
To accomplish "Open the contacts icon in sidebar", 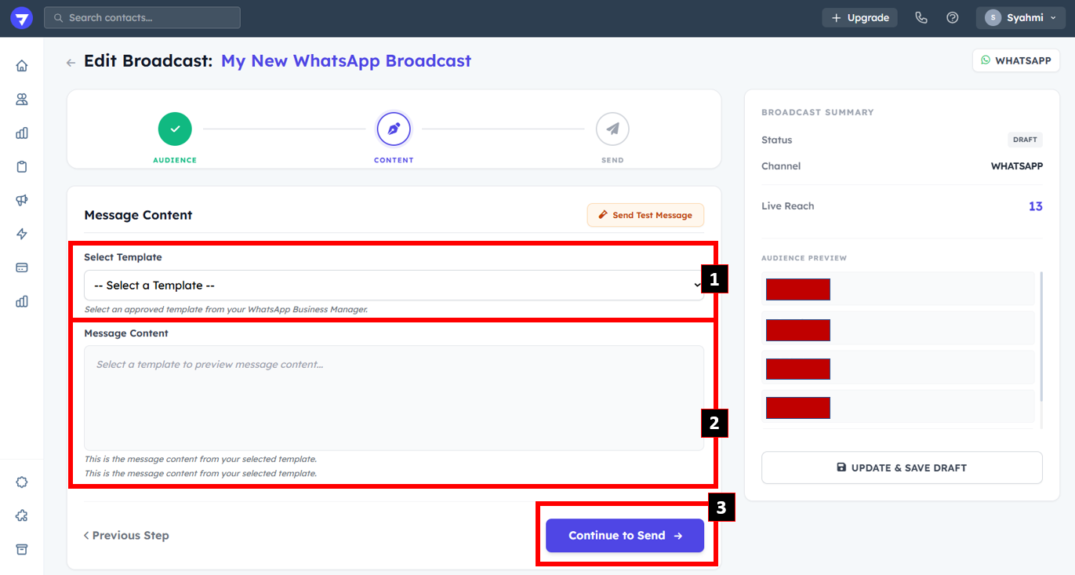I will [x=22, y=100].
